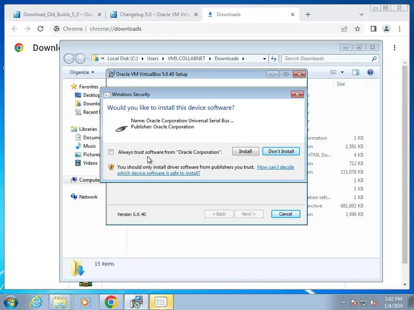Switch to Chrome via taskbar
The image size is (414, 310).
(111, 302)
